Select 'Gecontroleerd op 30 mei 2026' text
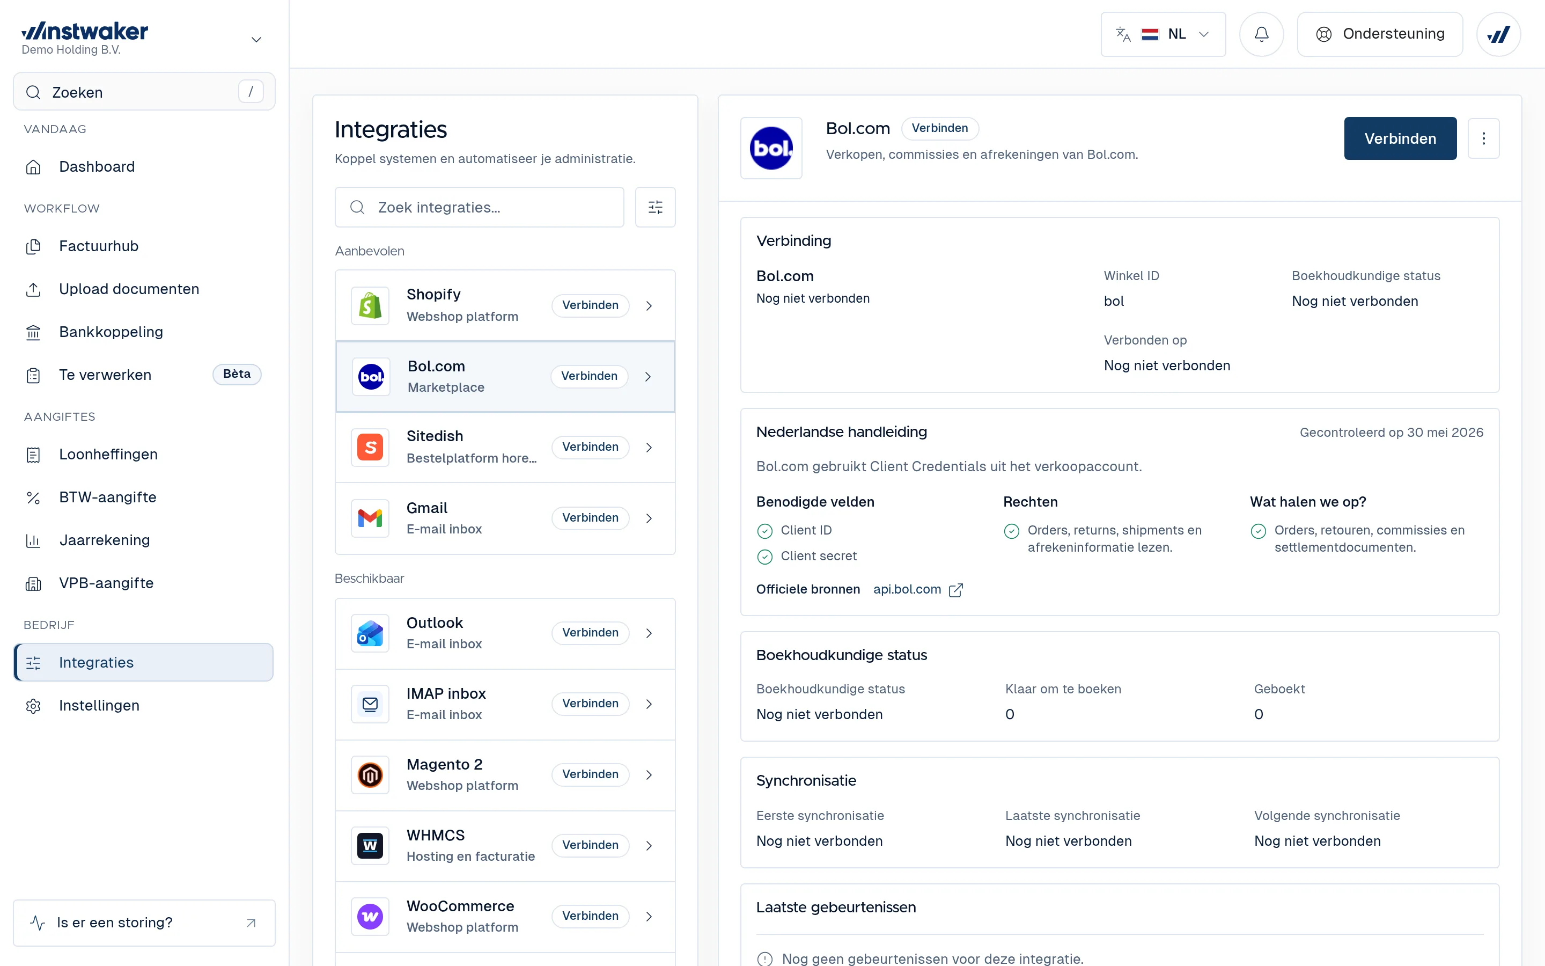Image resolution: width=1545 pixels, height=966 pixels. 1391,433
